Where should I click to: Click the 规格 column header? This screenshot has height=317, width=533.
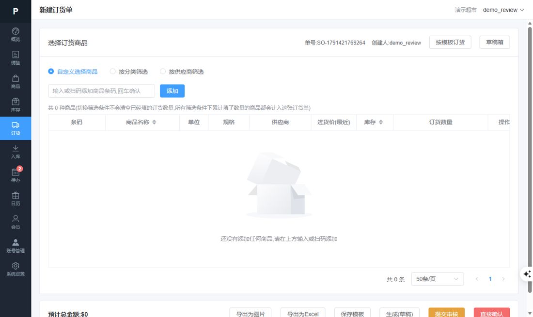click(x=229, y=122)
